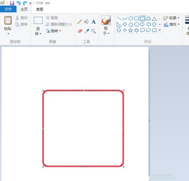This screenshot has width=189, height=181.
Task: Click the bottom-right handle of the red shape
Action: (124, 167)
